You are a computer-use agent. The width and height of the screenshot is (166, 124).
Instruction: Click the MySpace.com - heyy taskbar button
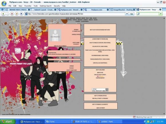point(31,121)
